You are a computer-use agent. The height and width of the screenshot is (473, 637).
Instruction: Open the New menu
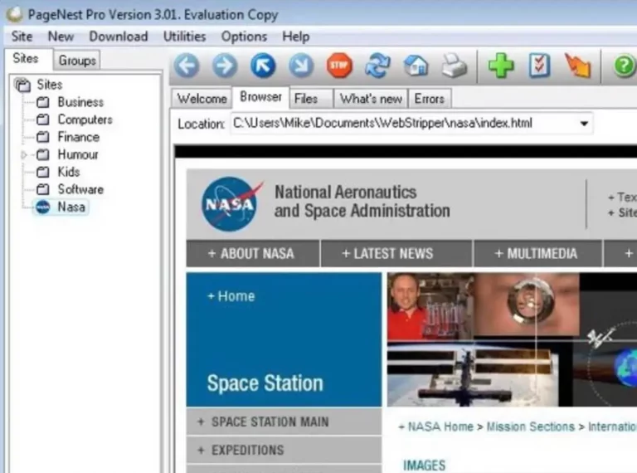click(61, 37)
